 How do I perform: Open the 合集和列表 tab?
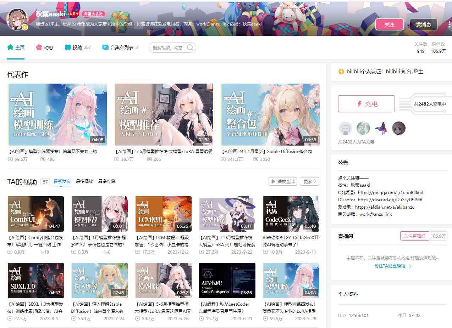[x=120, y=47]
